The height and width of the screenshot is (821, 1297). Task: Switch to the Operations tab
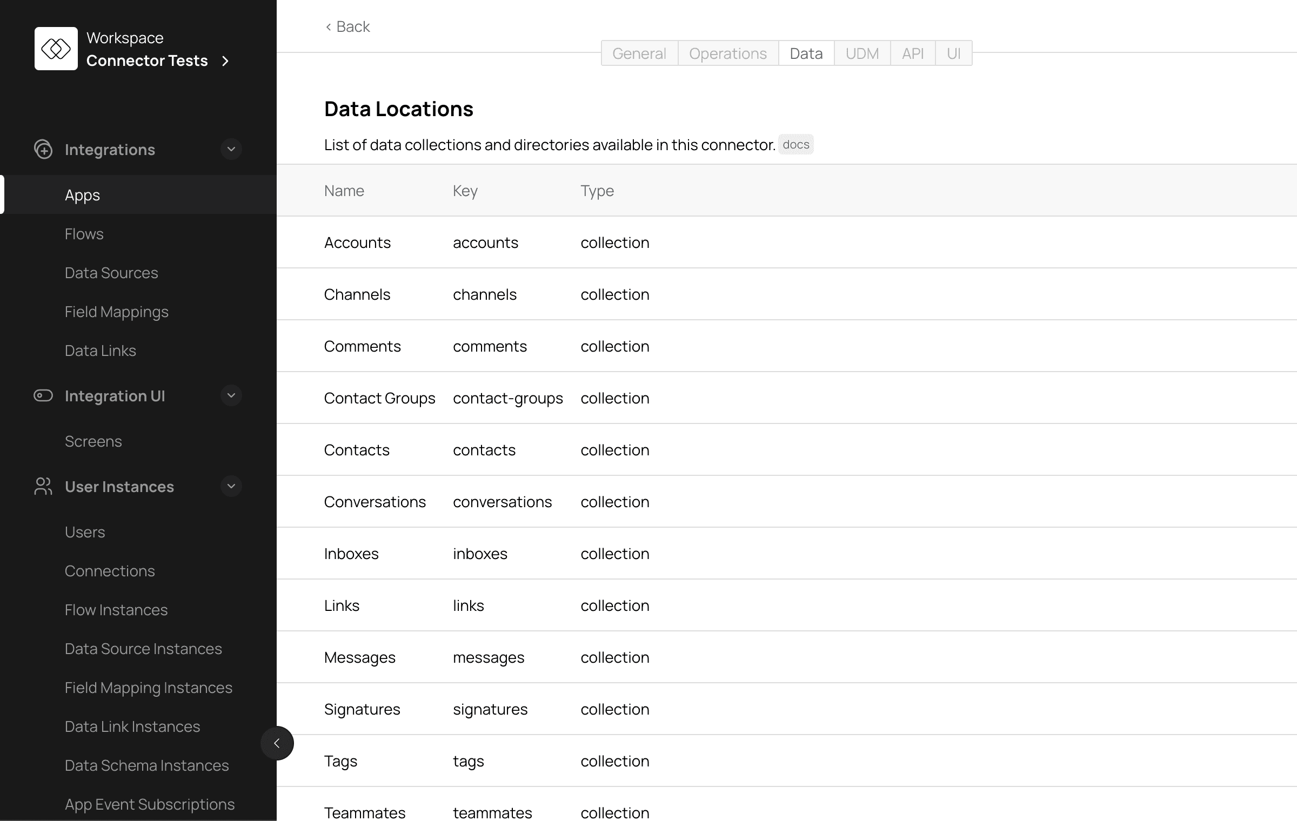pyautogui.click(x=727, y=53)
